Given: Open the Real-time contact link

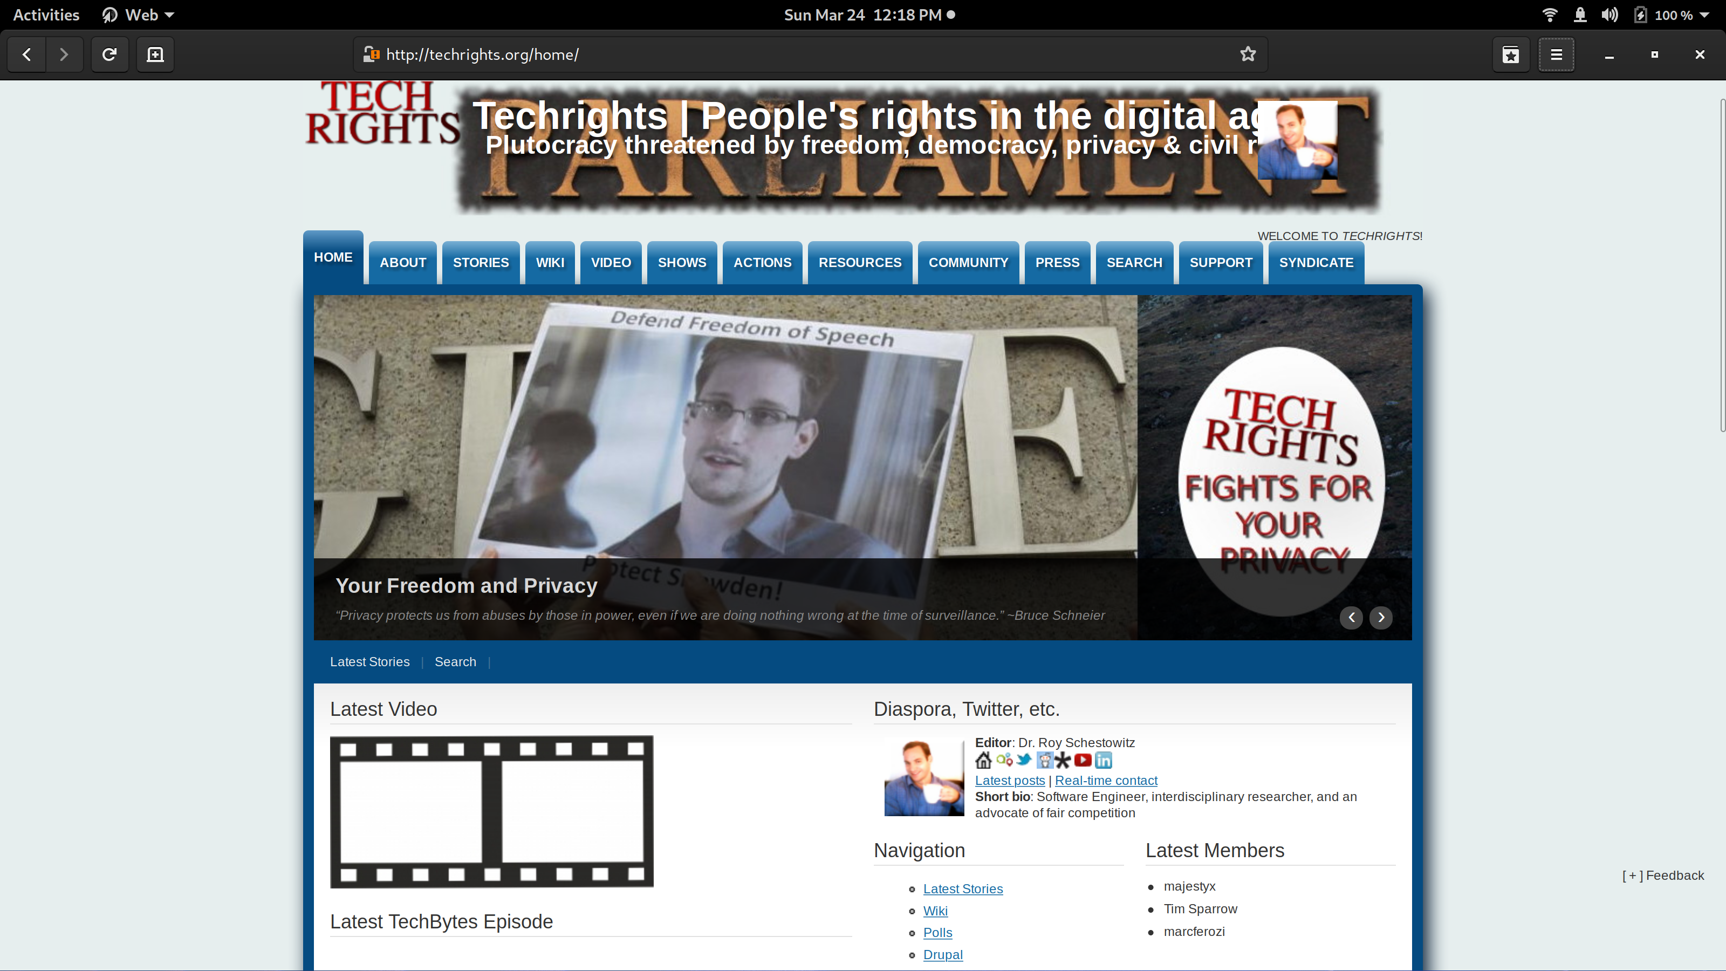Looking at the screenshot, I should pos(1106,780).
